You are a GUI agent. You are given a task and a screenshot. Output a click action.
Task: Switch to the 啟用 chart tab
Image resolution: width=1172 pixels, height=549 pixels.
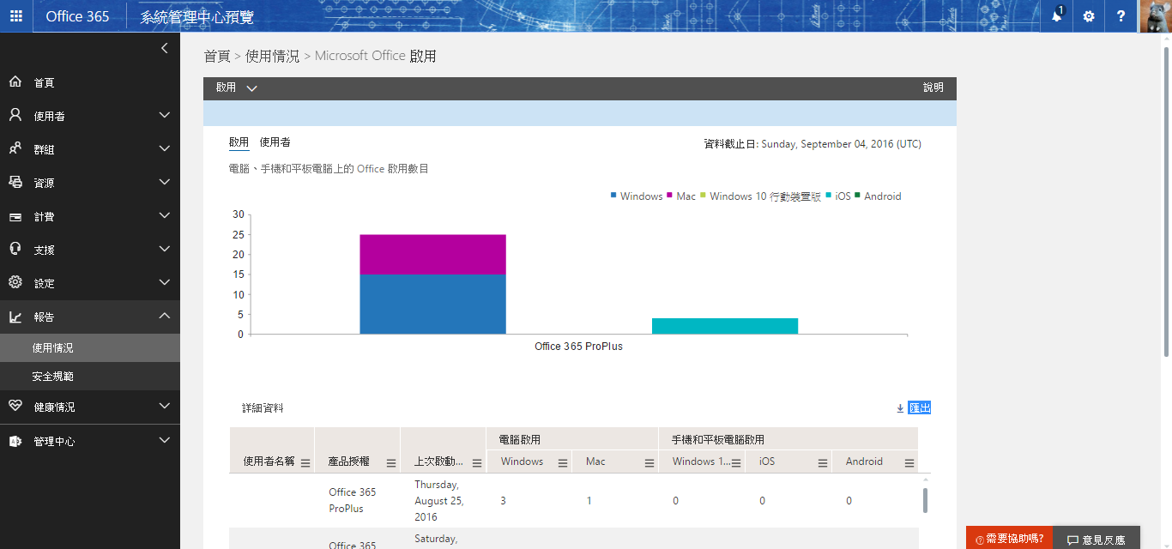coord(239,142)
